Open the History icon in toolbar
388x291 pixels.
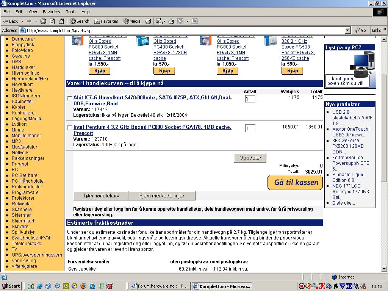148,21
